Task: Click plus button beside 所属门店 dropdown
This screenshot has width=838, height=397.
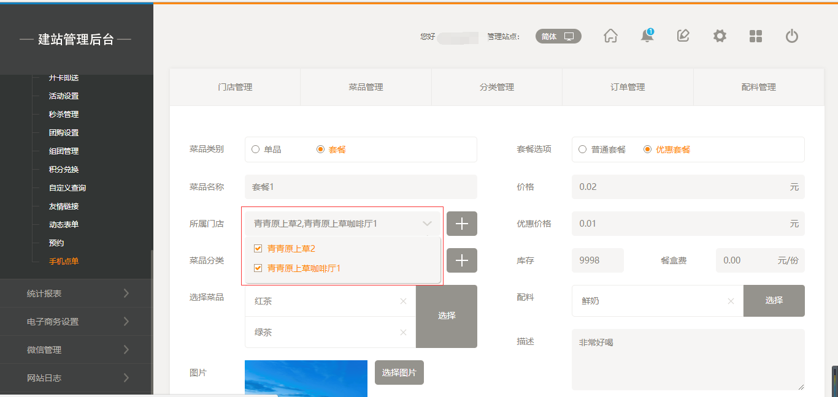Action: (x=461, y=224)
